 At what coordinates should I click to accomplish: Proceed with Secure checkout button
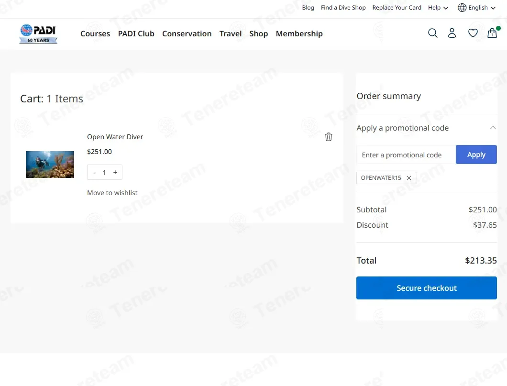(x=427, y=288)
